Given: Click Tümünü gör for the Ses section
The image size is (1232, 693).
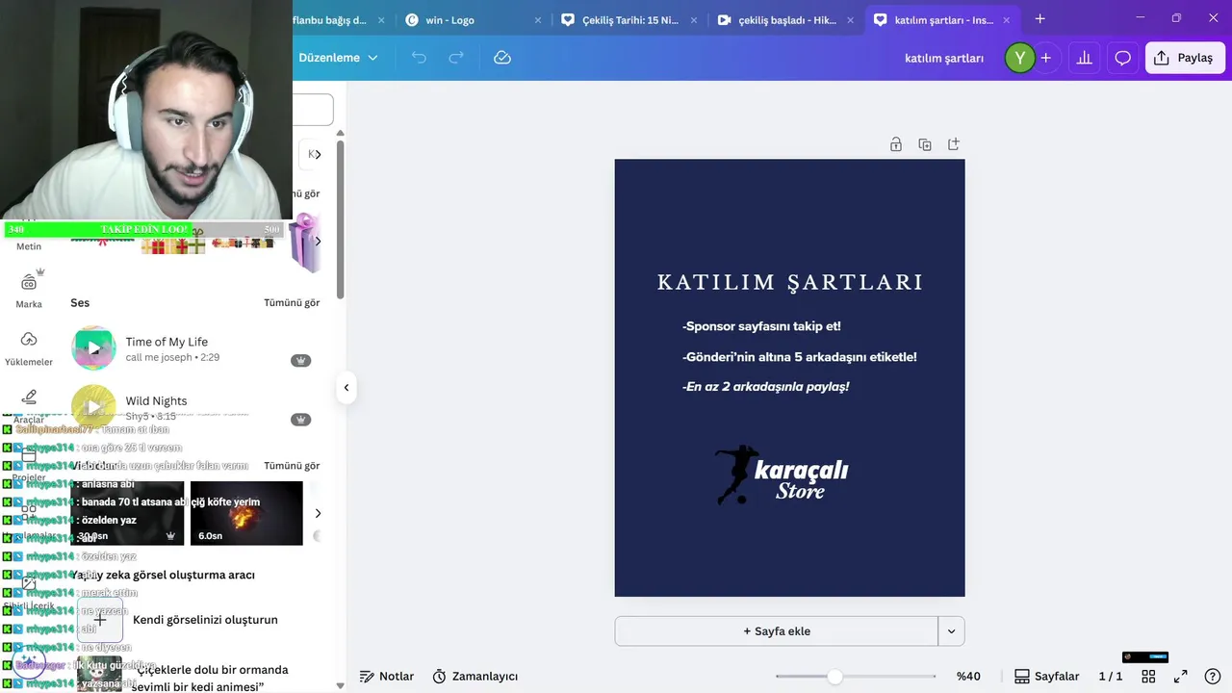Looking at the screenshot, I should (x=292, y=302).
